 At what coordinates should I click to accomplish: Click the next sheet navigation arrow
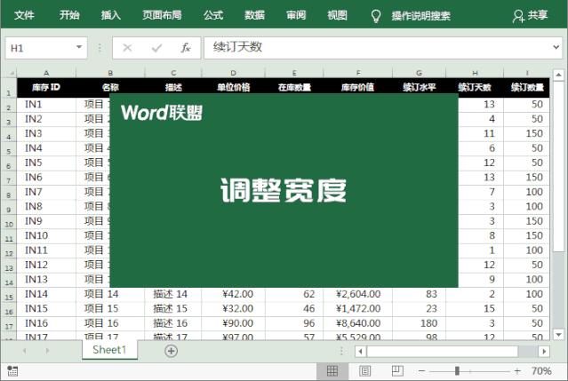coord(47,351)
